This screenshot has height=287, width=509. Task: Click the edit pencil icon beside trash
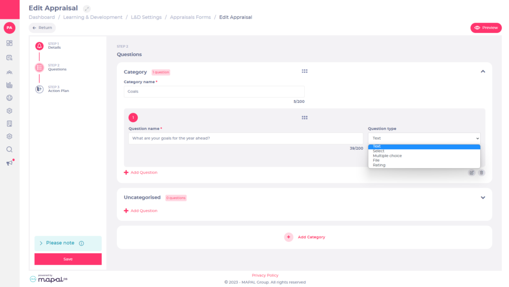click(471, 173)
